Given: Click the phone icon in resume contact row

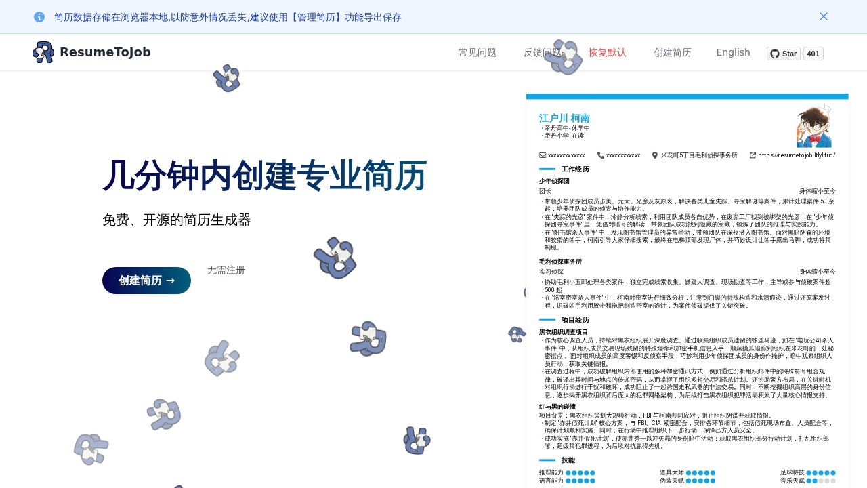Looking at the screenshot, I should click(601, 155).
